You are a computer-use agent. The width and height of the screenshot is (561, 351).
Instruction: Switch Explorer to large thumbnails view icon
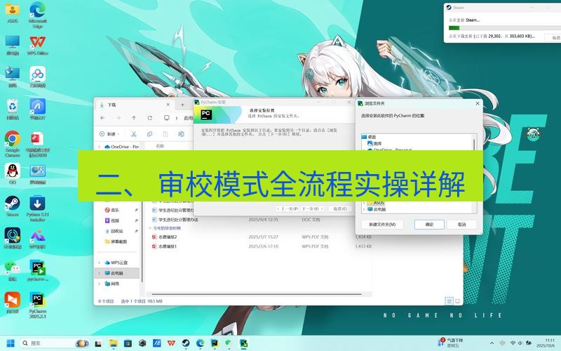click(458, 301)
